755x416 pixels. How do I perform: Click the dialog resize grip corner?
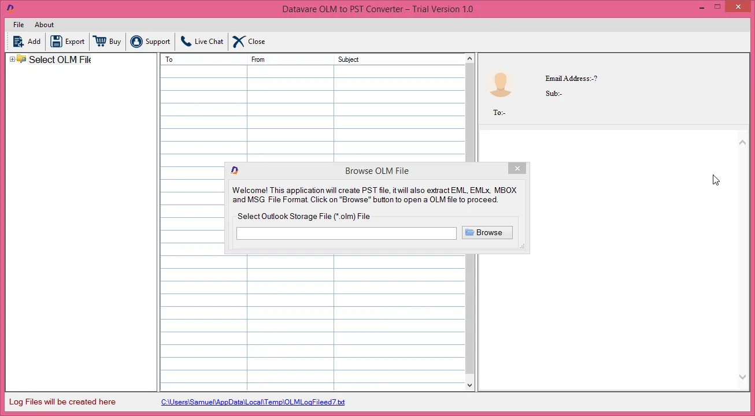[522, 247]
